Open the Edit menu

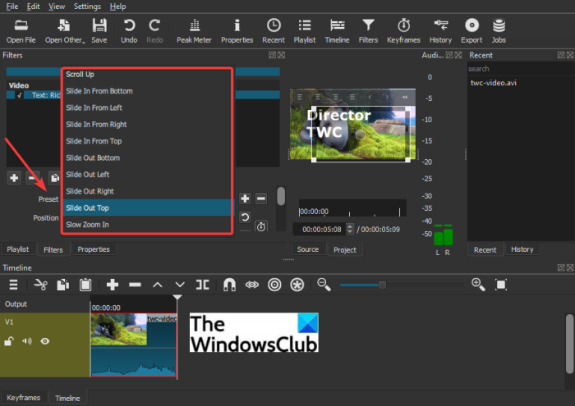(33, 7)
